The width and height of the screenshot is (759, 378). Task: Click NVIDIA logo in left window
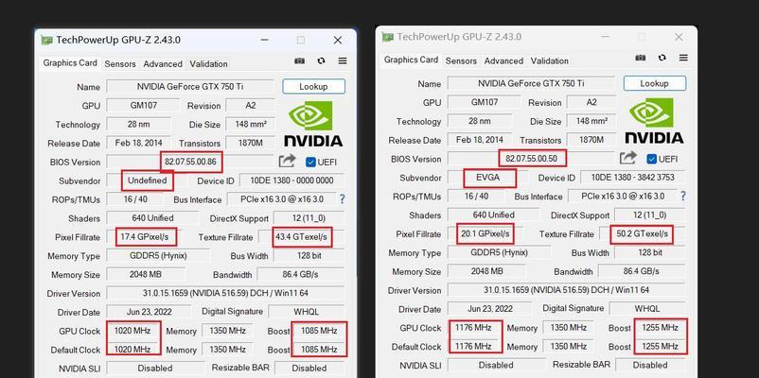[x=313, y=123]
